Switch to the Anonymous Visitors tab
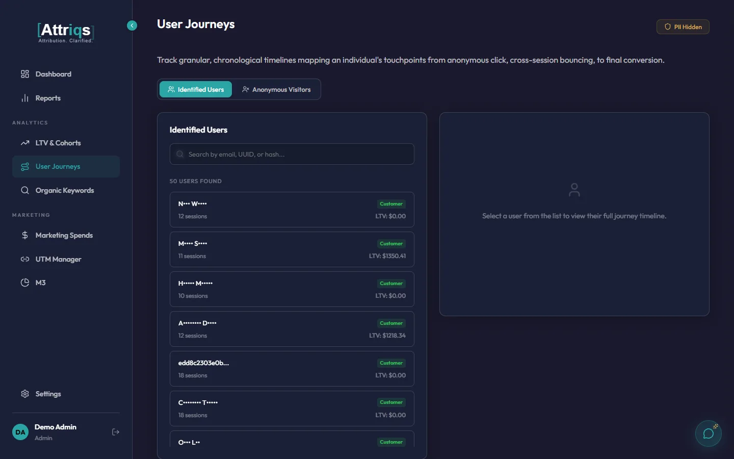 (277, 89)
